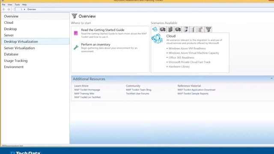
Task: Select Server in the left navigation
Action: 35,35
